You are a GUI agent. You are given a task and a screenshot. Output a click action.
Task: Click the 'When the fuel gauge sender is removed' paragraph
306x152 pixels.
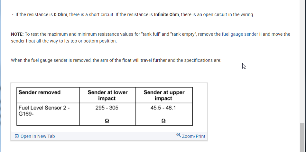(x=116, y=60)
